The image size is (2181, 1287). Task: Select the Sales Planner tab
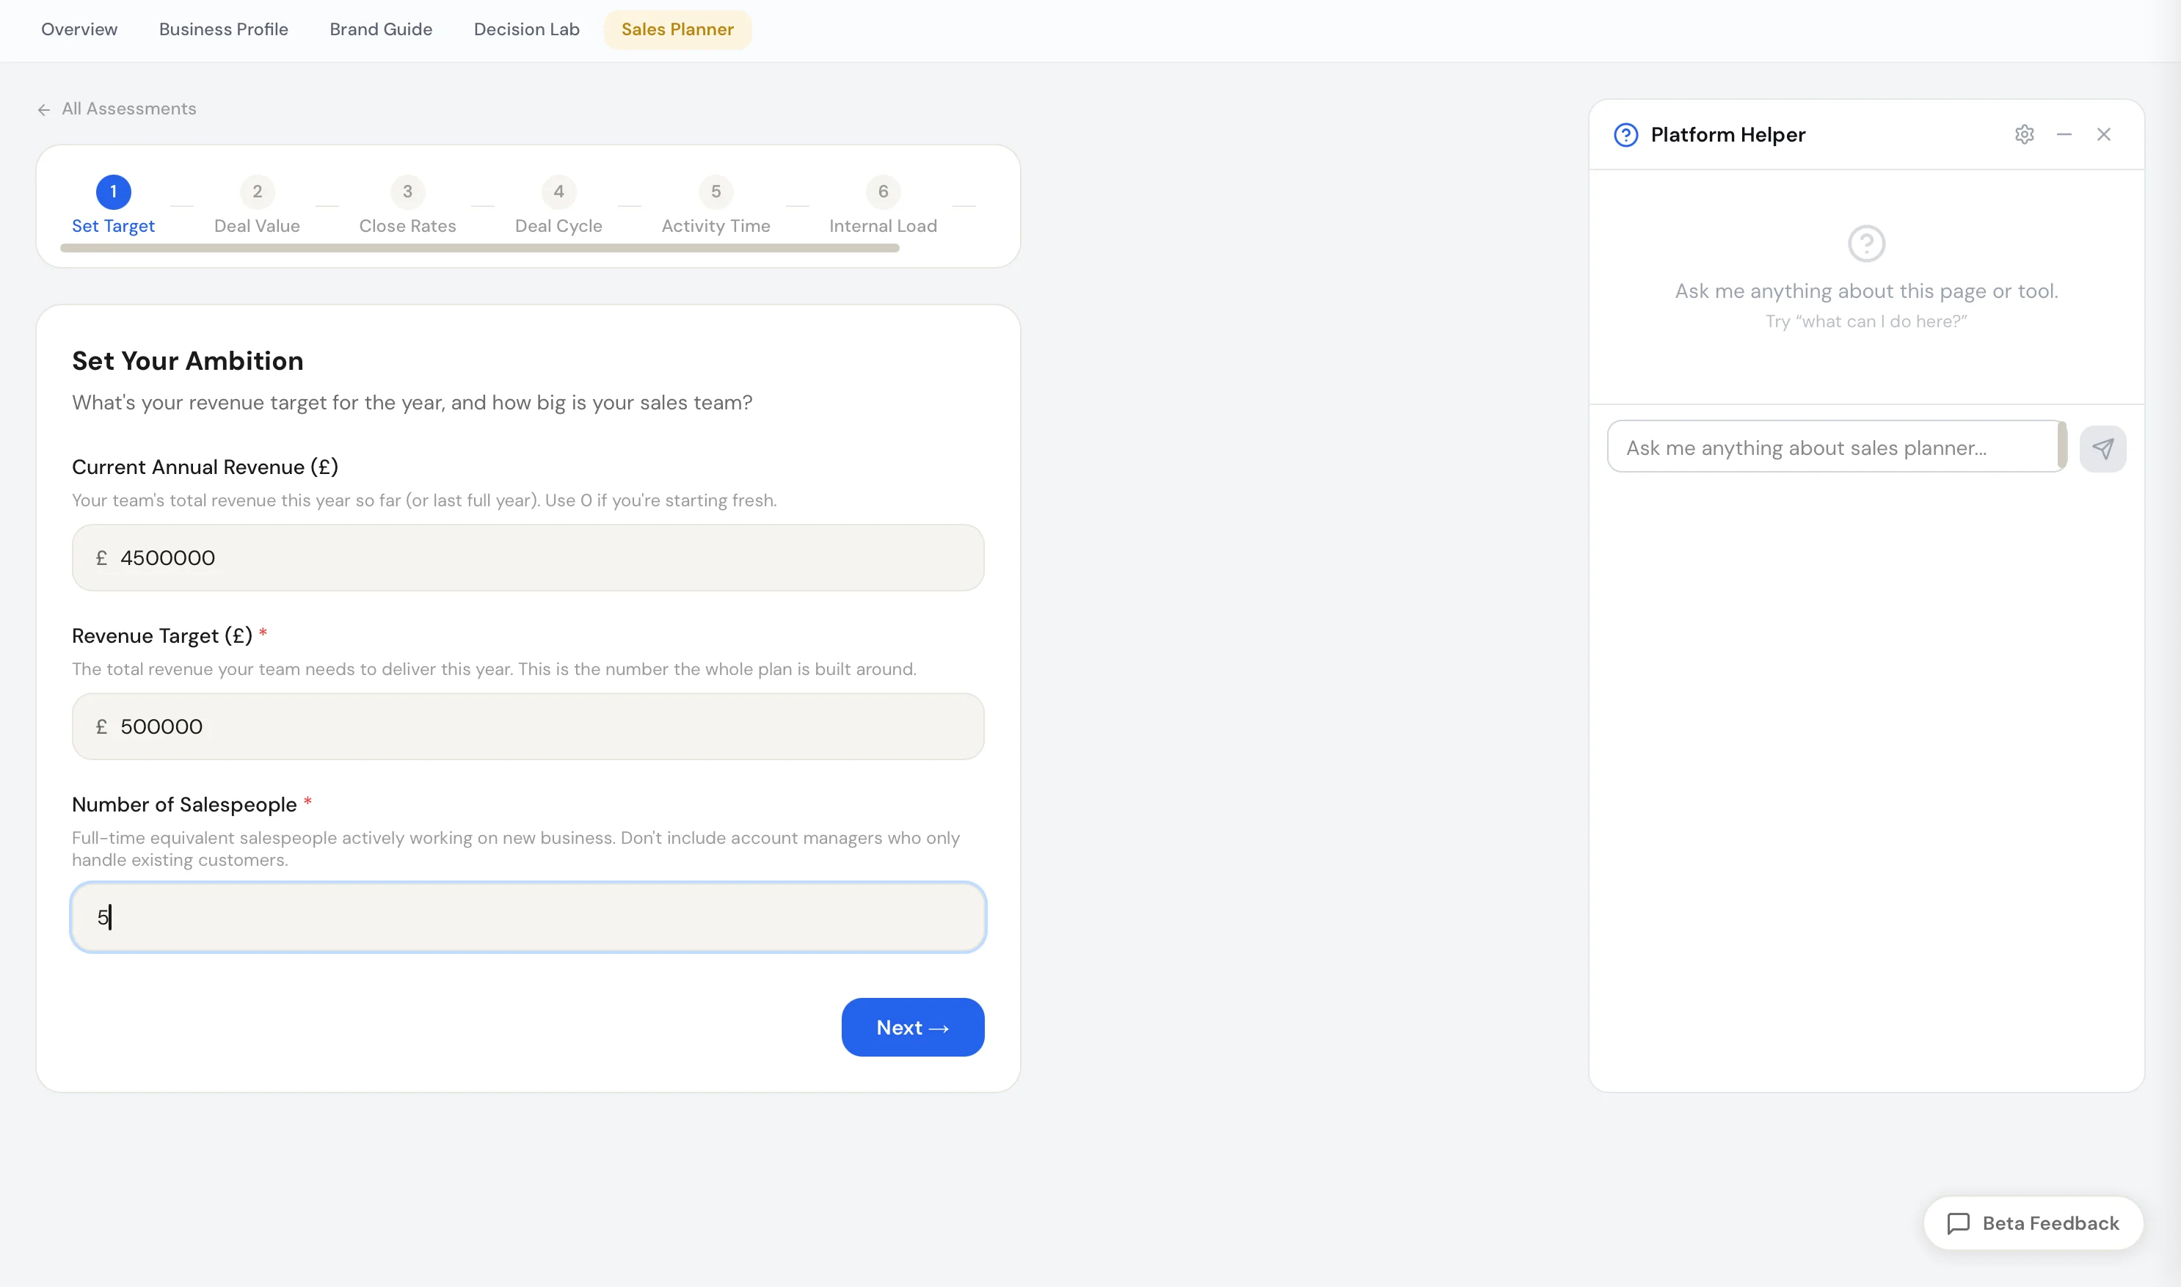click(677, 29)
